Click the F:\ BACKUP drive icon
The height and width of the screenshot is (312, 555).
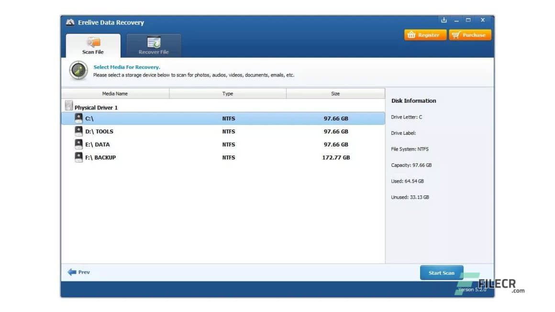pos(78,157)
